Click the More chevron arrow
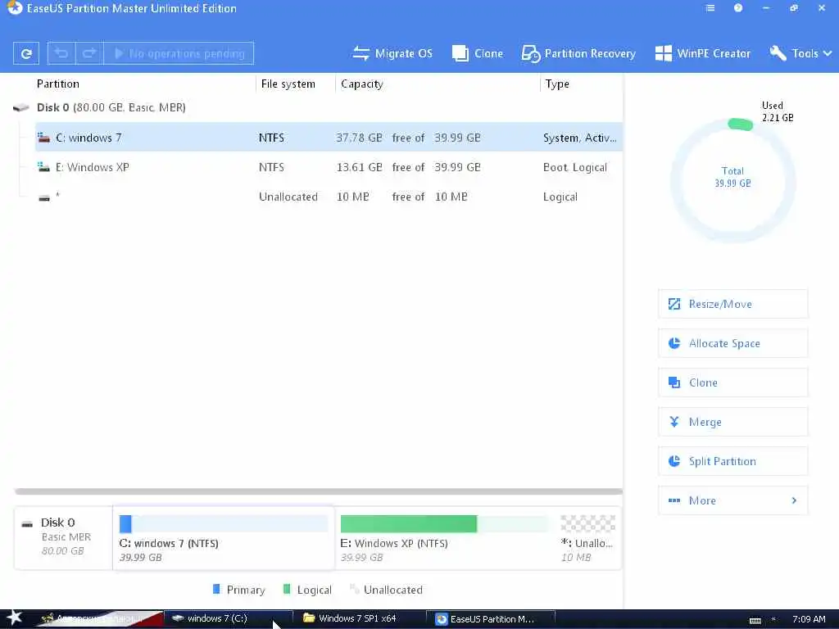The width and height of the screenshot is (839, 629). 794,500
